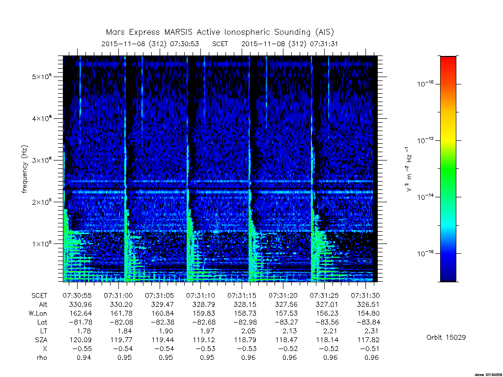The width and height of the screenshot is (503, 377).
Task: Click the SZA row label
Action: (41, 340)
